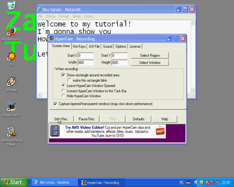Switch to the Sound tab

pos(108,46)
